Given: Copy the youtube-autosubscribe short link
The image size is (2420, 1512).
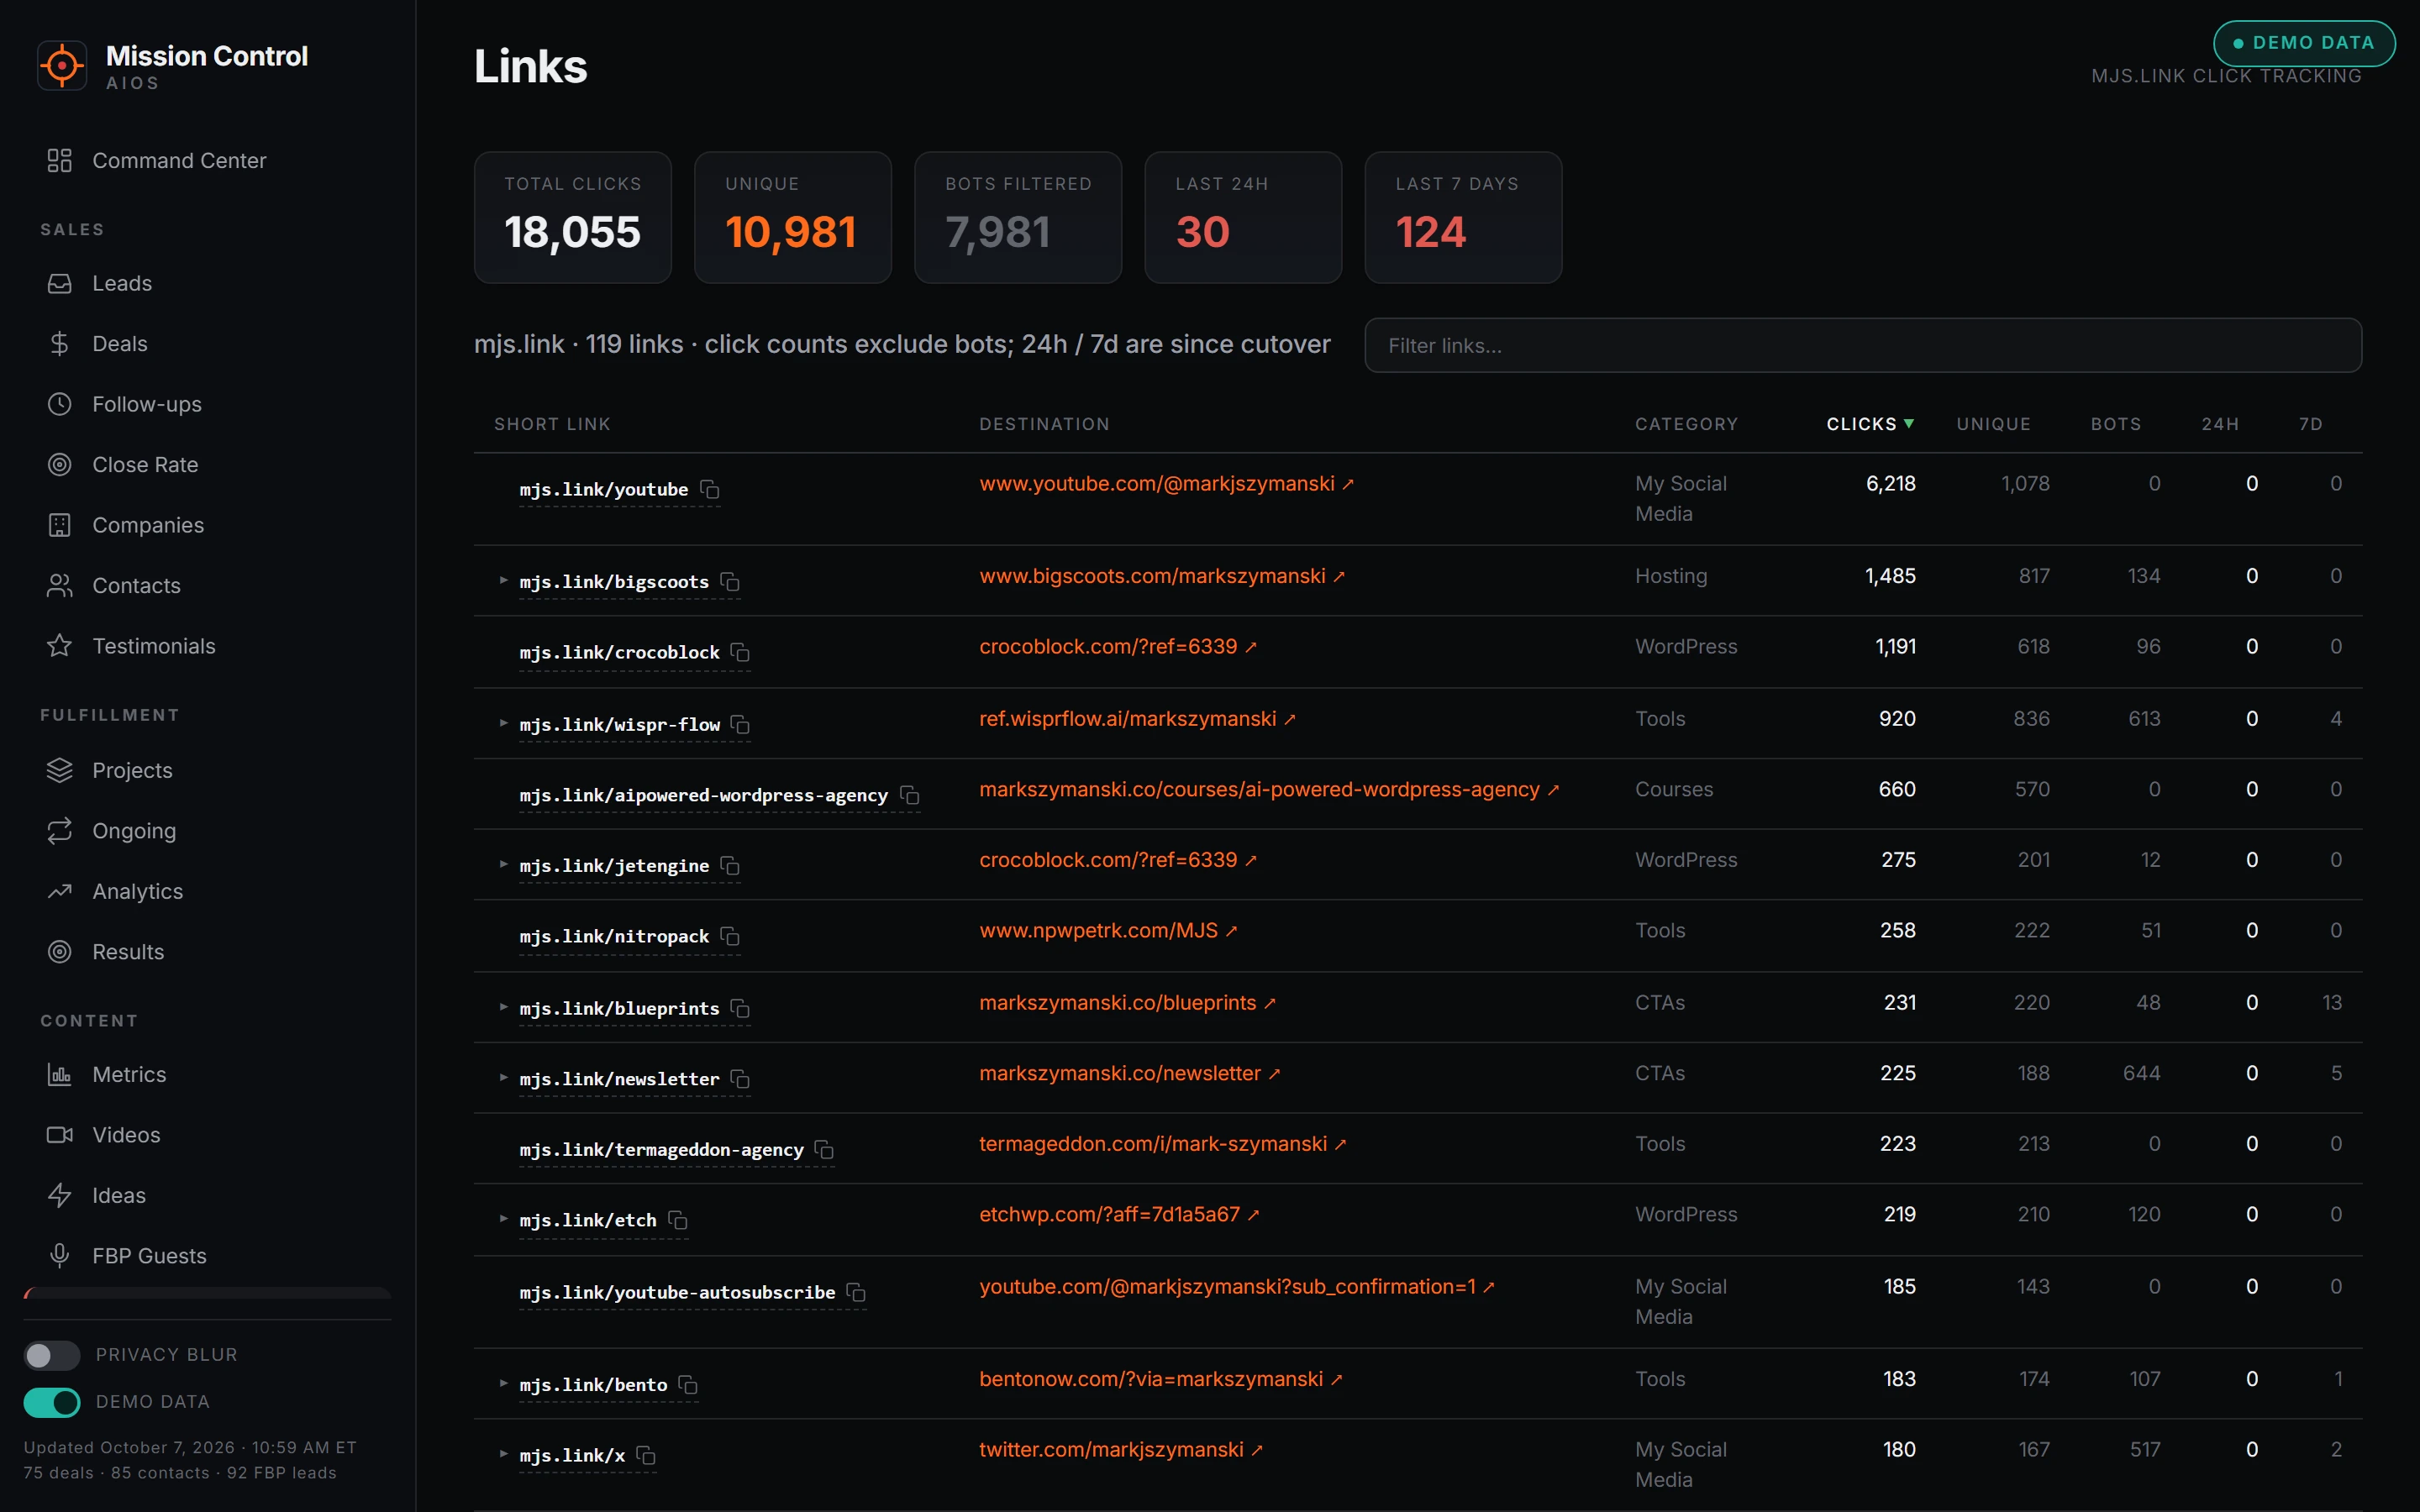Looking at the screenshot, I should coord(857,1293).
